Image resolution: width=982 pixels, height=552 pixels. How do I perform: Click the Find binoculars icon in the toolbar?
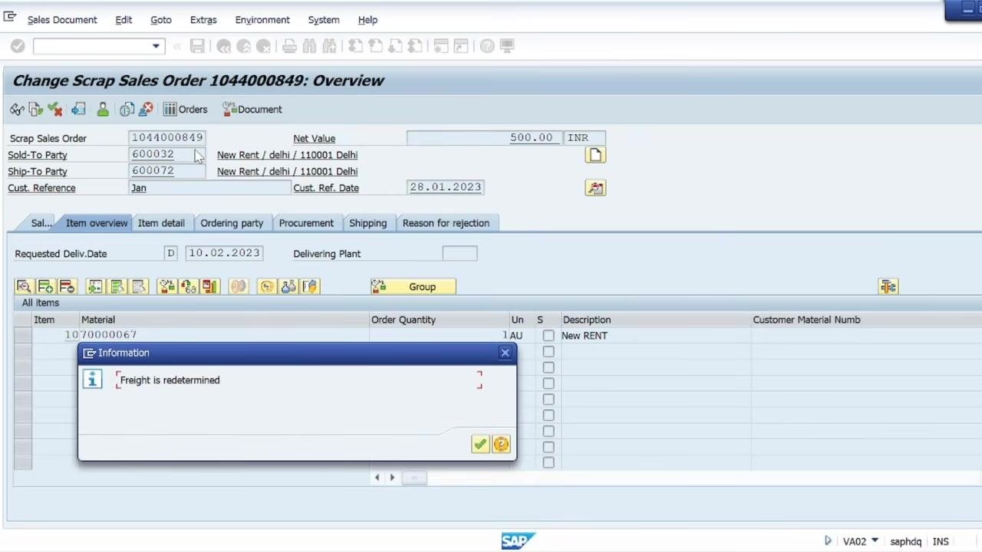pos(309,47)
